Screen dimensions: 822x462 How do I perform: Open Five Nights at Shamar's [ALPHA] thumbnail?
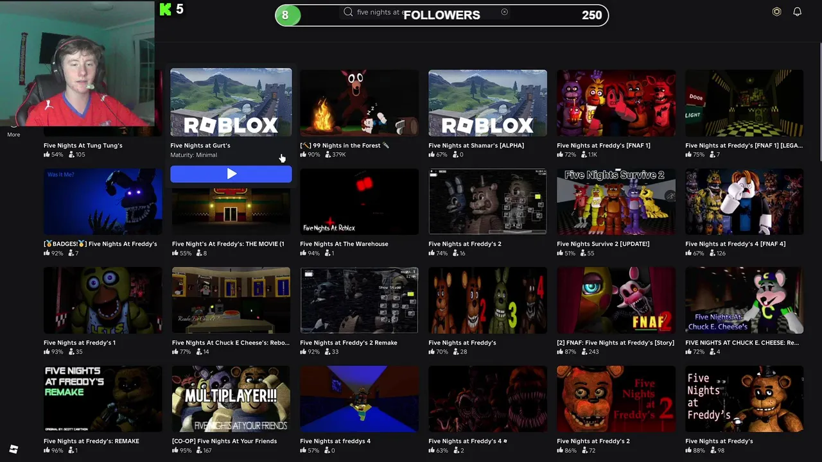487,103
